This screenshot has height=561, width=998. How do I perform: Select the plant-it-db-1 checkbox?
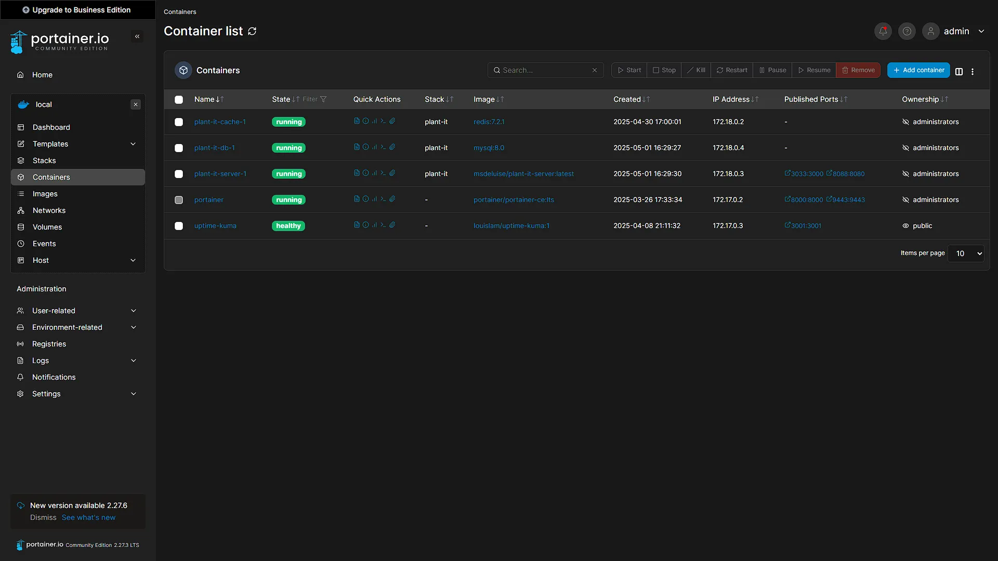click(179, 148)
